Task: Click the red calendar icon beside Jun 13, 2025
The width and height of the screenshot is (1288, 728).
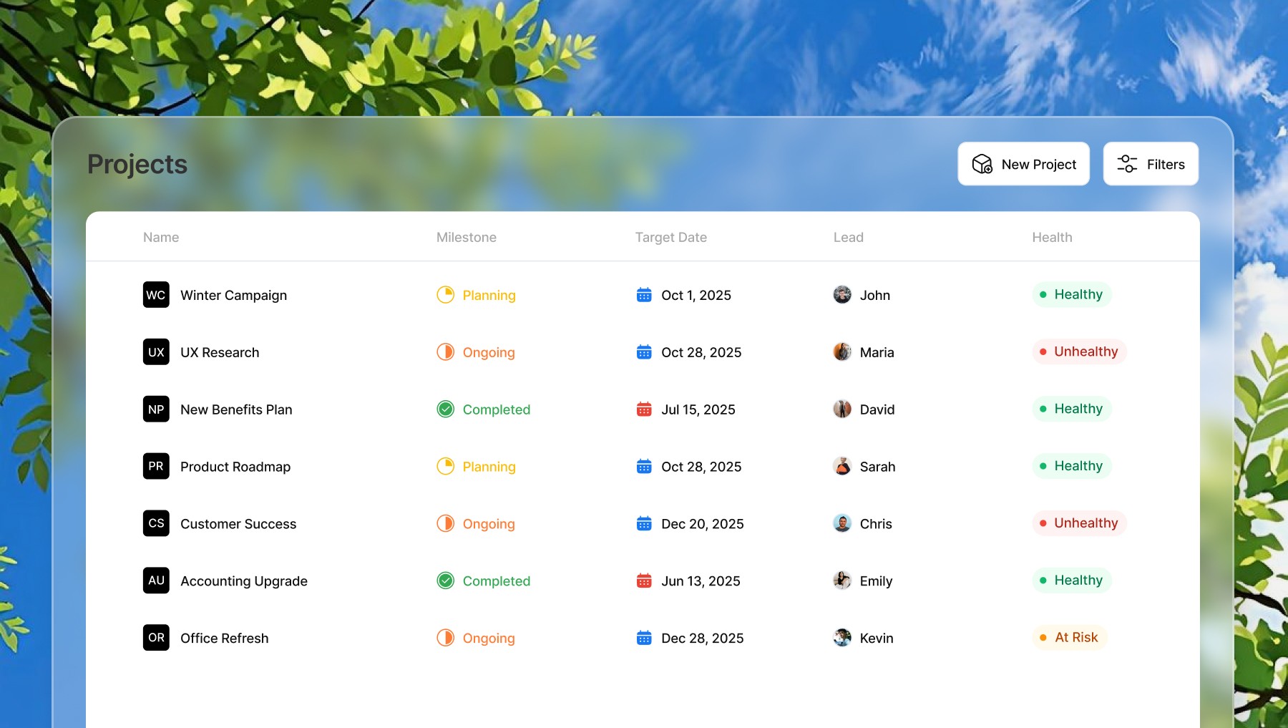Action: (644, 581)
